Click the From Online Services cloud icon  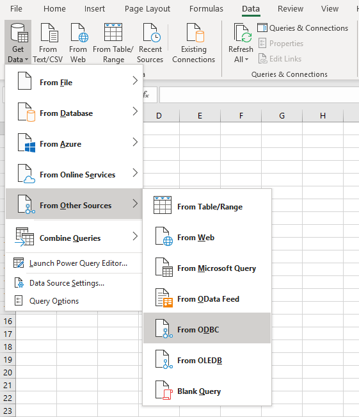click(29, 180)
